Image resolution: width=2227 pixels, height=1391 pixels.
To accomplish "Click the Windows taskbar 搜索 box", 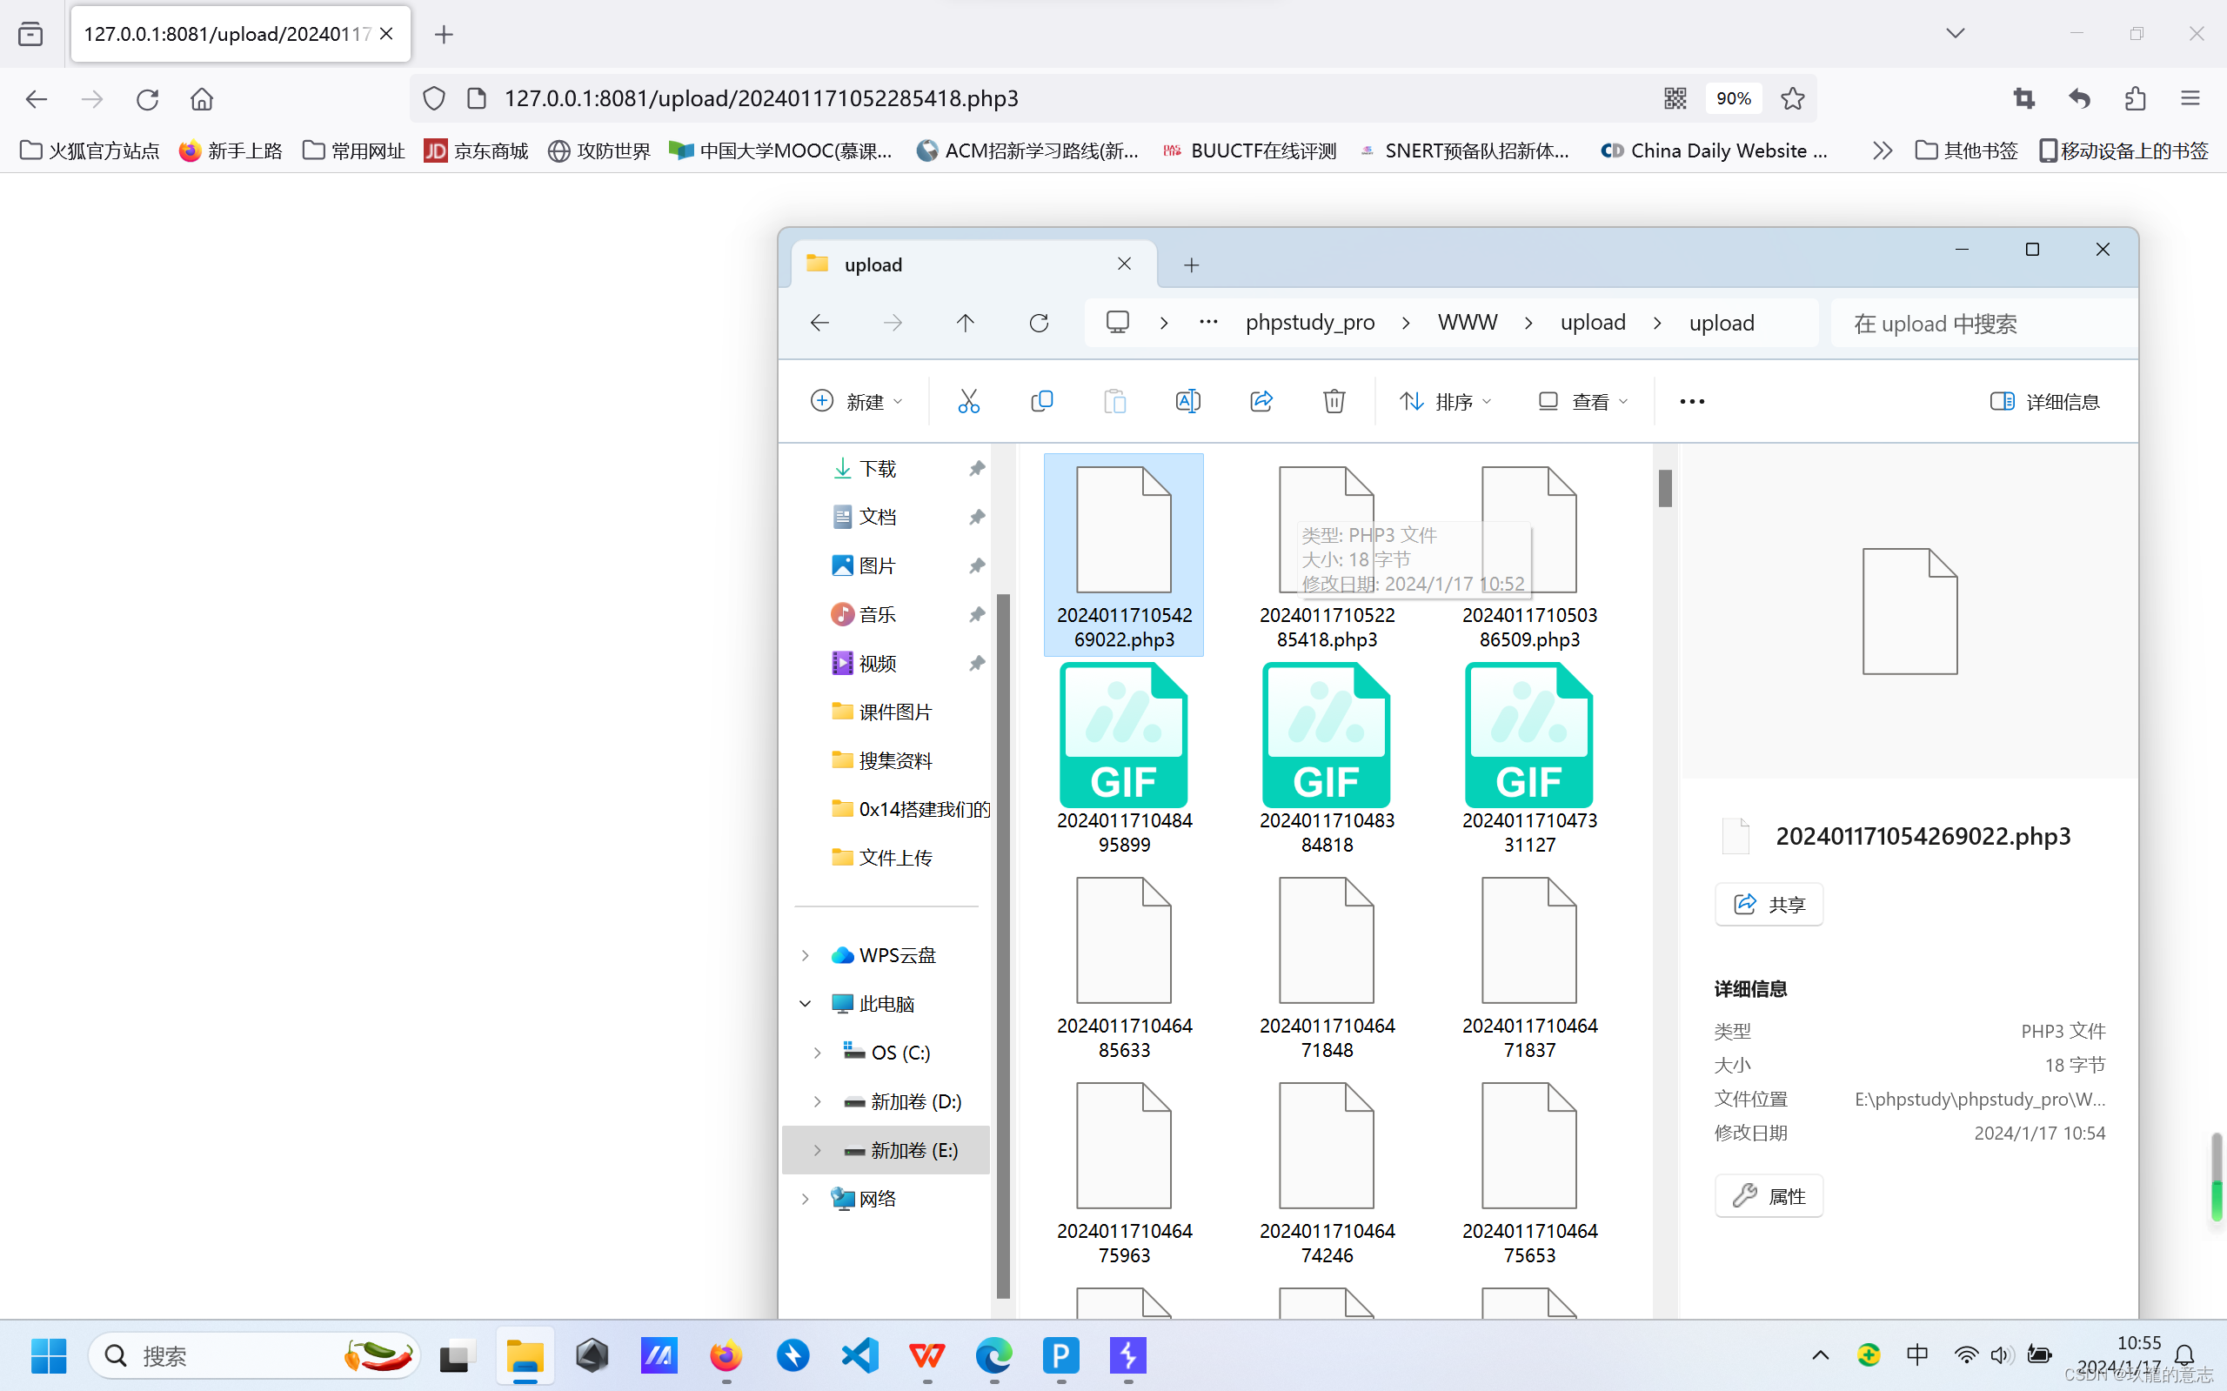I will [x=254, y=1355].
